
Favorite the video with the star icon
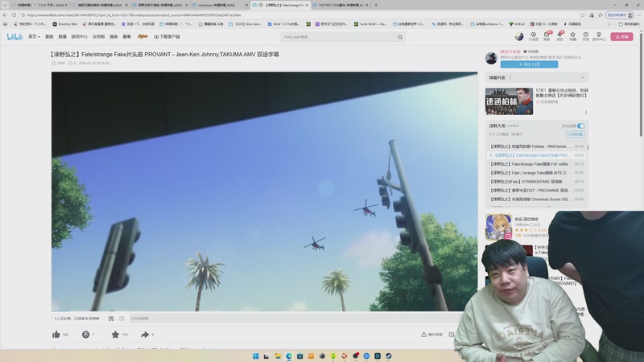pyautogui.click(x=115, y=335)
